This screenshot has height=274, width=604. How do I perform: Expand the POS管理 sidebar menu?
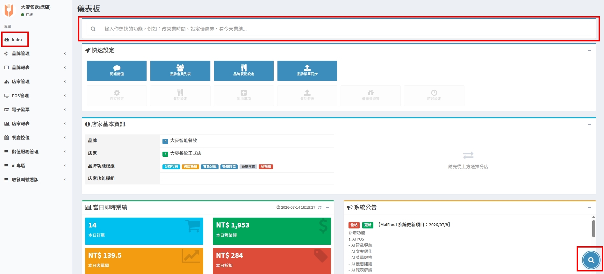pos(36,96)
